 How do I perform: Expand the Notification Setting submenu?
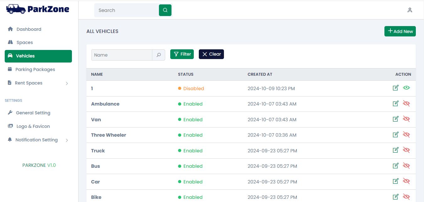point(67,140)
